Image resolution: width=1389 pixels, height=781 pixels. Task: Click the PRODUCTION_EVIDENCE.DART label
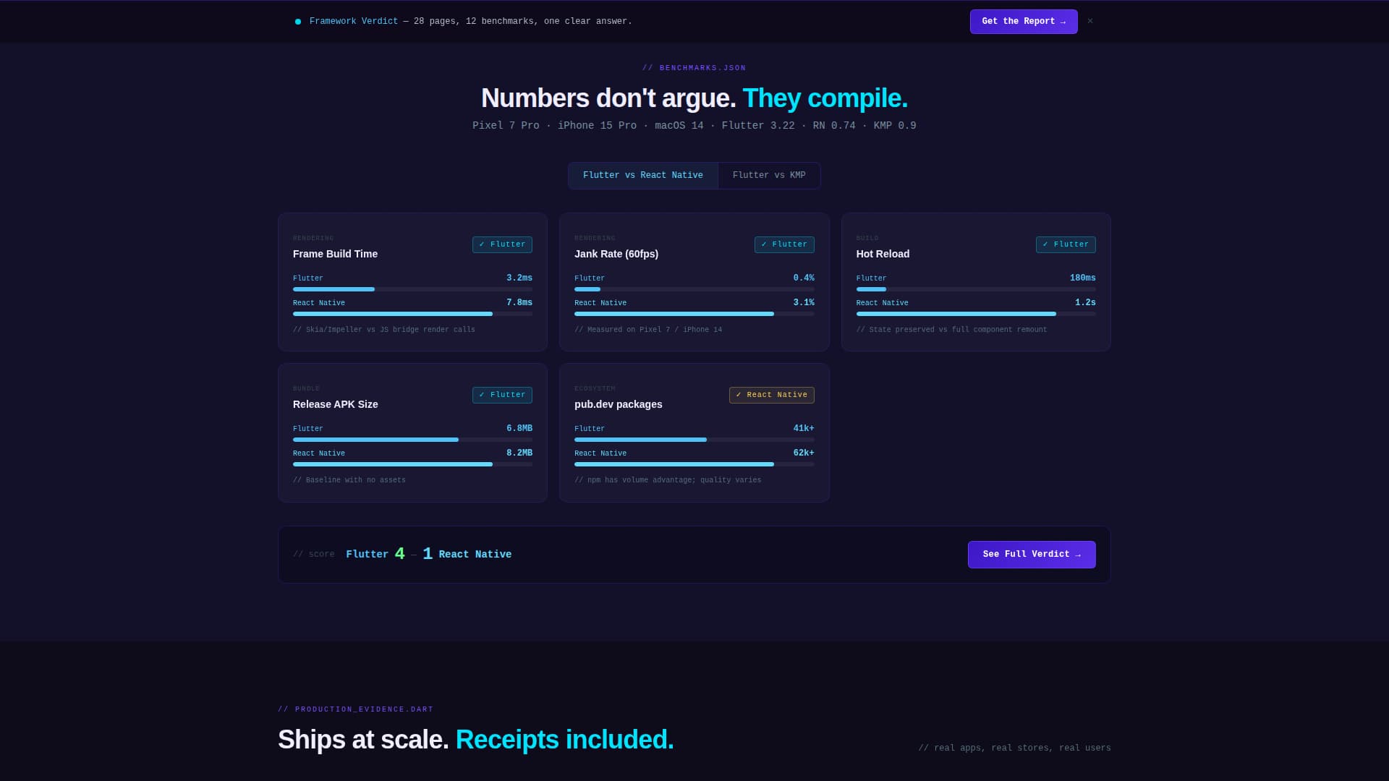point(356,709)
